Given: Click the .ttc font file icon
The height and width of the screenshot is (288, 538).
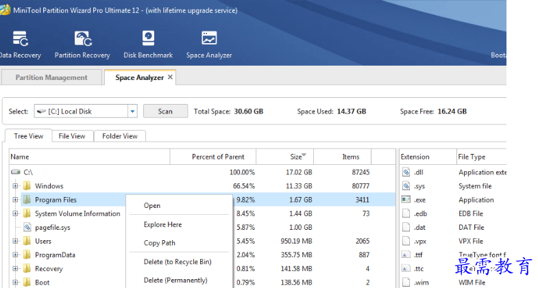Looking at the screenshot, I should [x=406, y=268].
